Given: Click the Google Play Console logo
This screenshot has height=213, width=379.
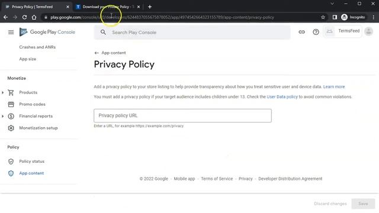Looking at the screenshot, I should pyautogui.click(x=47, y=32).
